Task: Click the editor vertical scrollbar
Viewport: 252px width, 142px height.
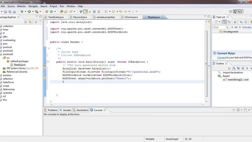Action: (x=206, y=64)
